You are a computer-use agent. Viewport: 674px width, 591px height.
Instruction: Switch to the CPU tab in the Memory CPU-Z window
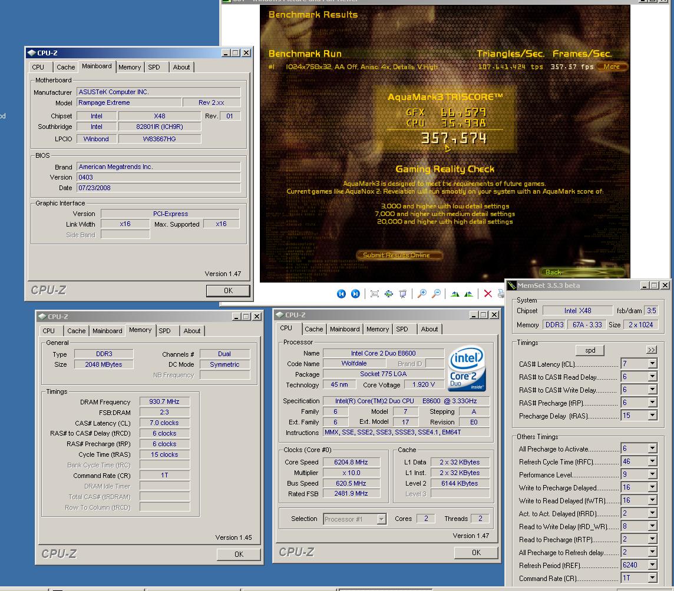coord(48,331)
